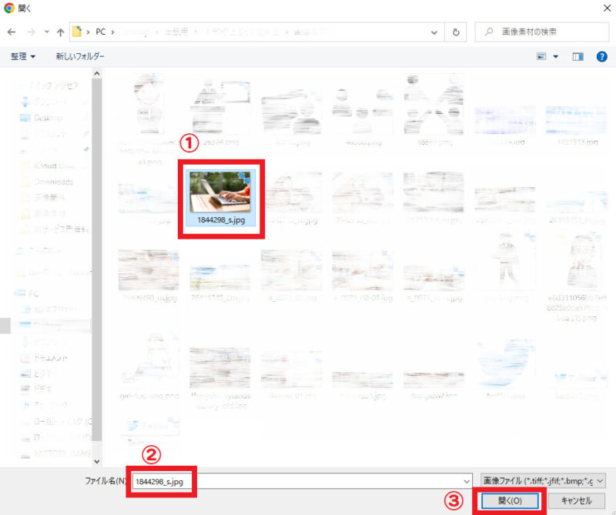Image resolution: width=616 pixels, height=515 pixels.
Task: Click 新しいフォルダー in the toolbar
Action: coord(80,57)
